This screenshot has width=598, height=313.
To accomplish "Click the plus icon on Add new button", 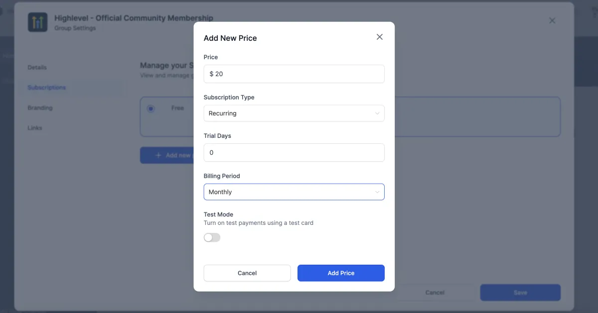I will (158, 155).
